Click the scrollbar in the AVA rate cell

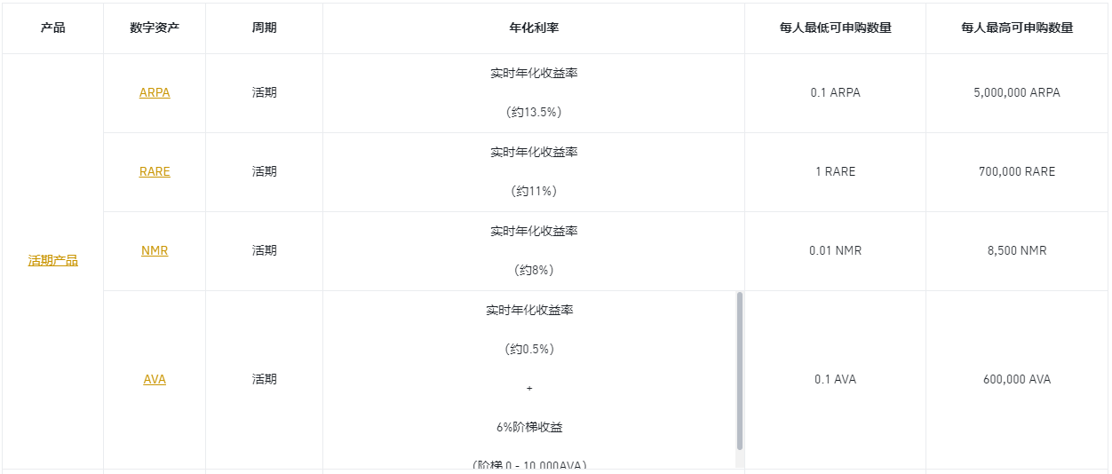click(740, 371)
